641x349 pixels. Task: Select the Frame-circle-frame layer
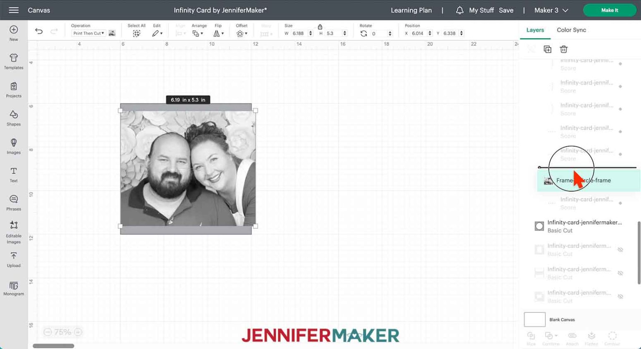(x=588, y=181)
